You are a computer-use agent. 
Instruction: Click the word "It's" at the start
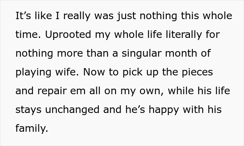coord(23,17)
